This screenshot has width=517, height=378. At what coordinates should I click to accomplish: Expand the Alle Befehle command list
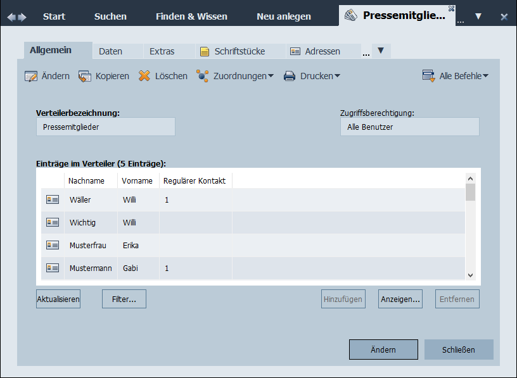[456, 76]
